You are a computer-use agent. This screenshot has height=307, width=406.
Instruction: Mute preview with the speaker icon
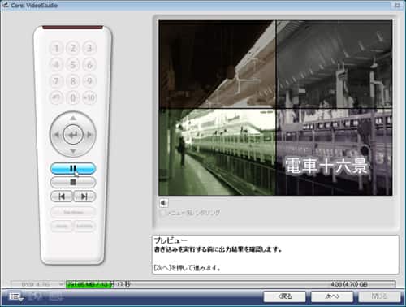(x=163, y=203)
